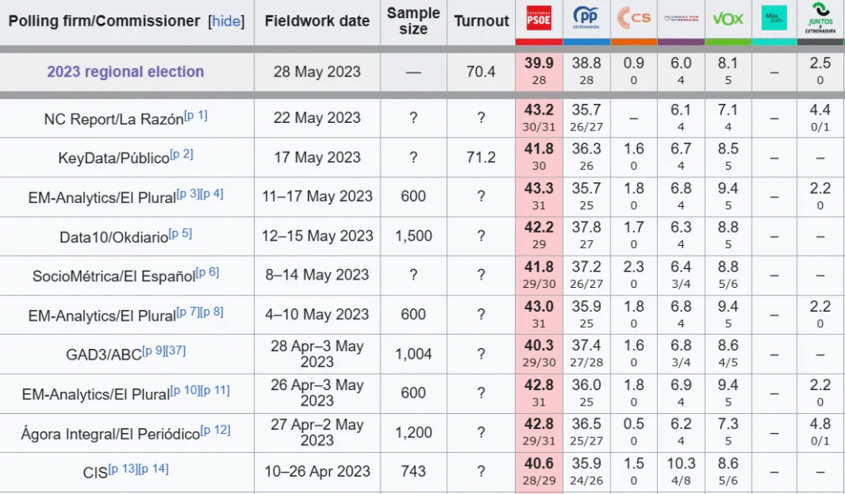Click the green VOX logo
Screen dimensions: 845x494
coord(728,18)
